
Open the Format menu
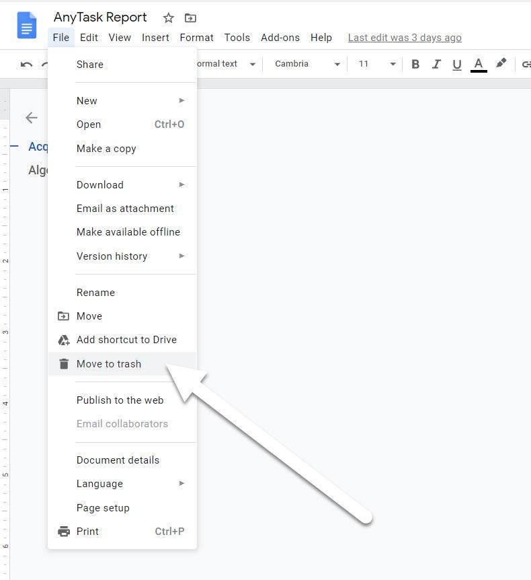196,38
